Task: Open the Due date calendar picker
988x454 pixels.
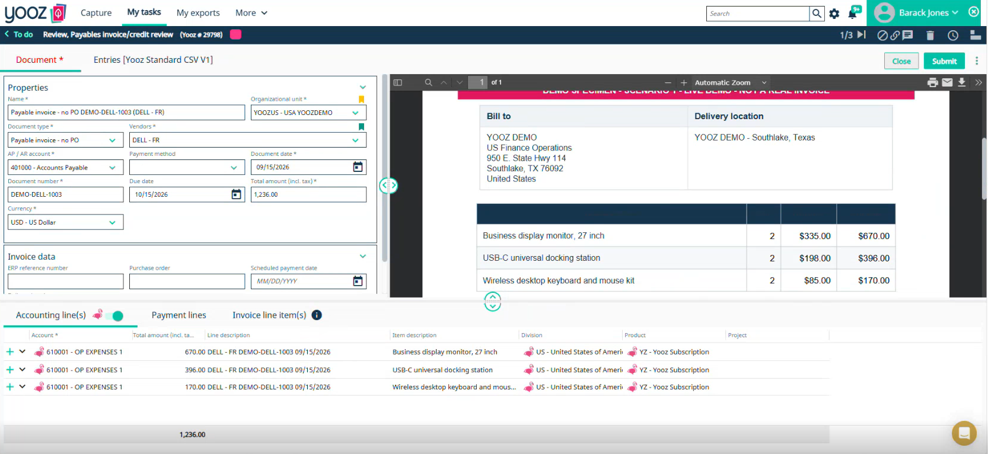Action: (x=236, y=194)
